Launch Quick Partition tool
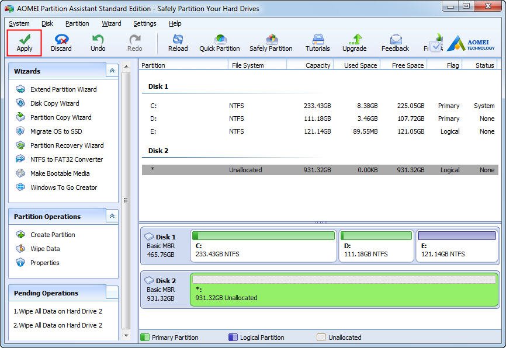The image size is (506, 348). [220, 43]
